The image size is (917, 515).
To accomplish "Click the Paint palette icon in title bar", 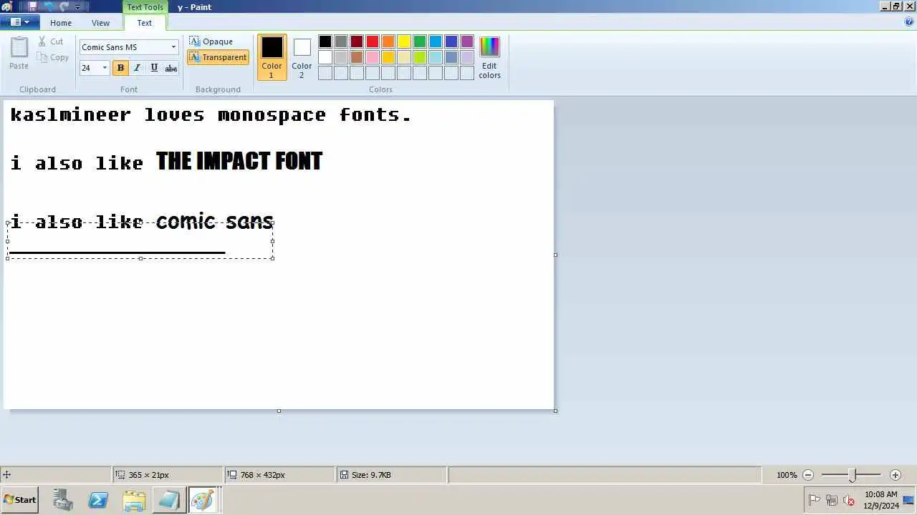I will coord(6,6).
